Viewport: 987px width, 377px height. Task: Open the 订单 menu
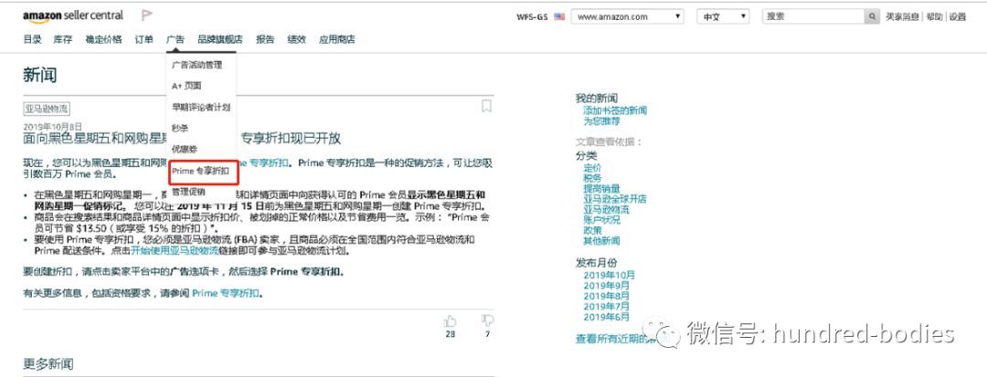pos(143,39)
